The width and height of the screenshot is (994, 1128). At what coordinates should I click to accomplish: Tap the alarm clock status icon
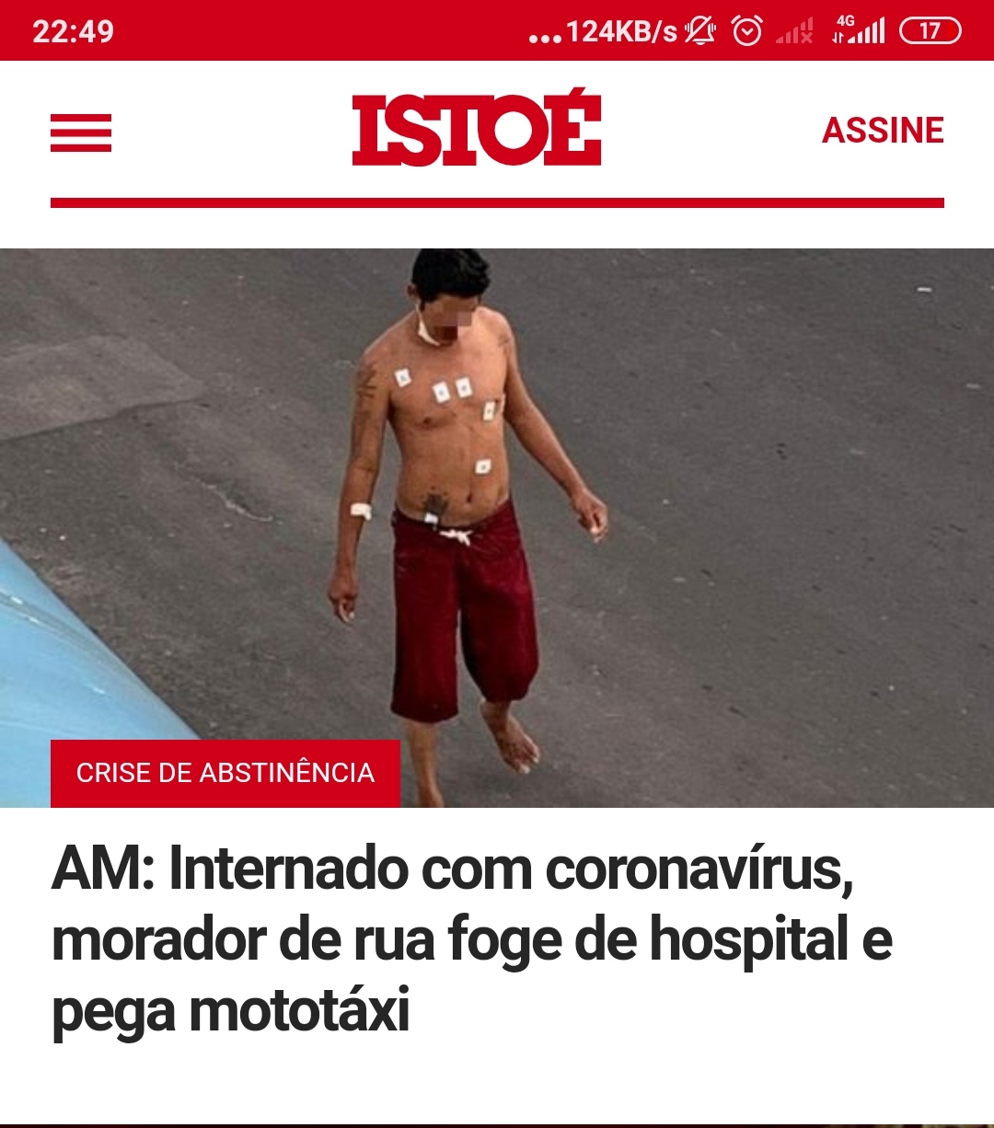click(x=747, y=31)
